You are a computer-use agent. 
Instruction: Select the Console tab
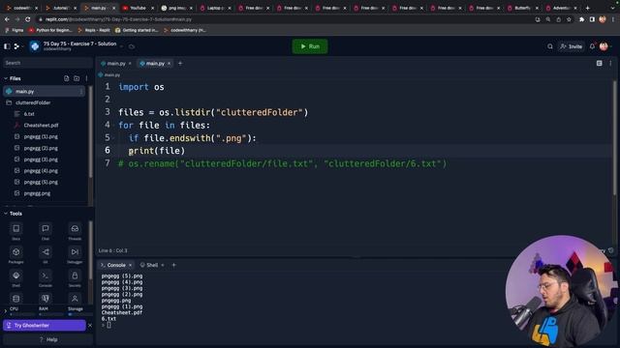(x=113, y=265)
